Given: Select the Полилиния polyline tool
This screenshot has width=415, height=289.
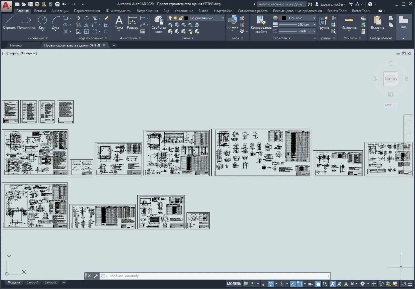Looking at the screenshot, I should coord(26,22).
